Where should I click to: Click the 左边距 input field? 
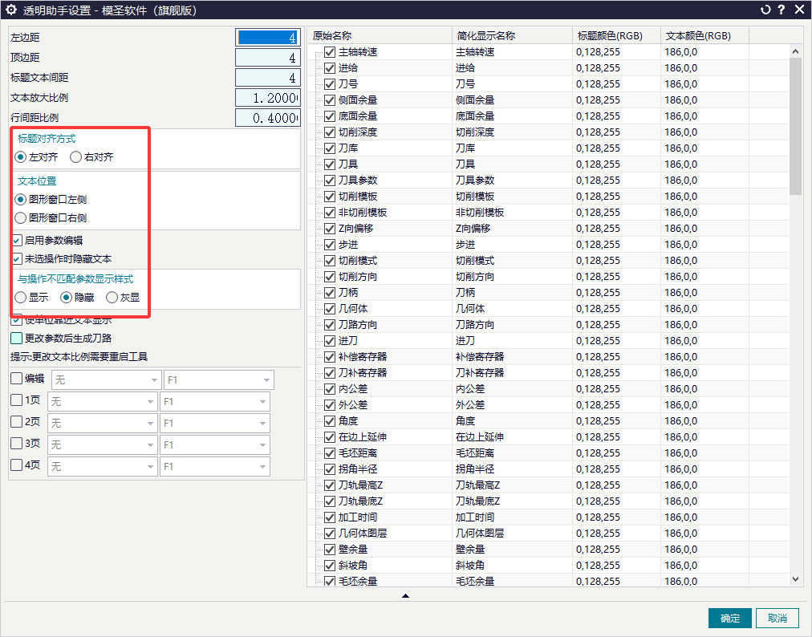pos(268,37)
